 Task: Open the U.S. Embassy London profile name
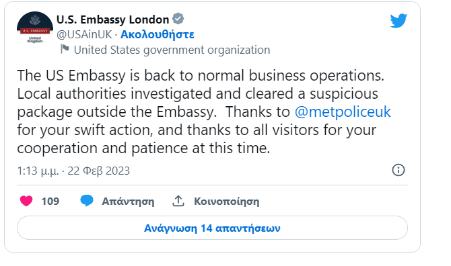point(113,19)
